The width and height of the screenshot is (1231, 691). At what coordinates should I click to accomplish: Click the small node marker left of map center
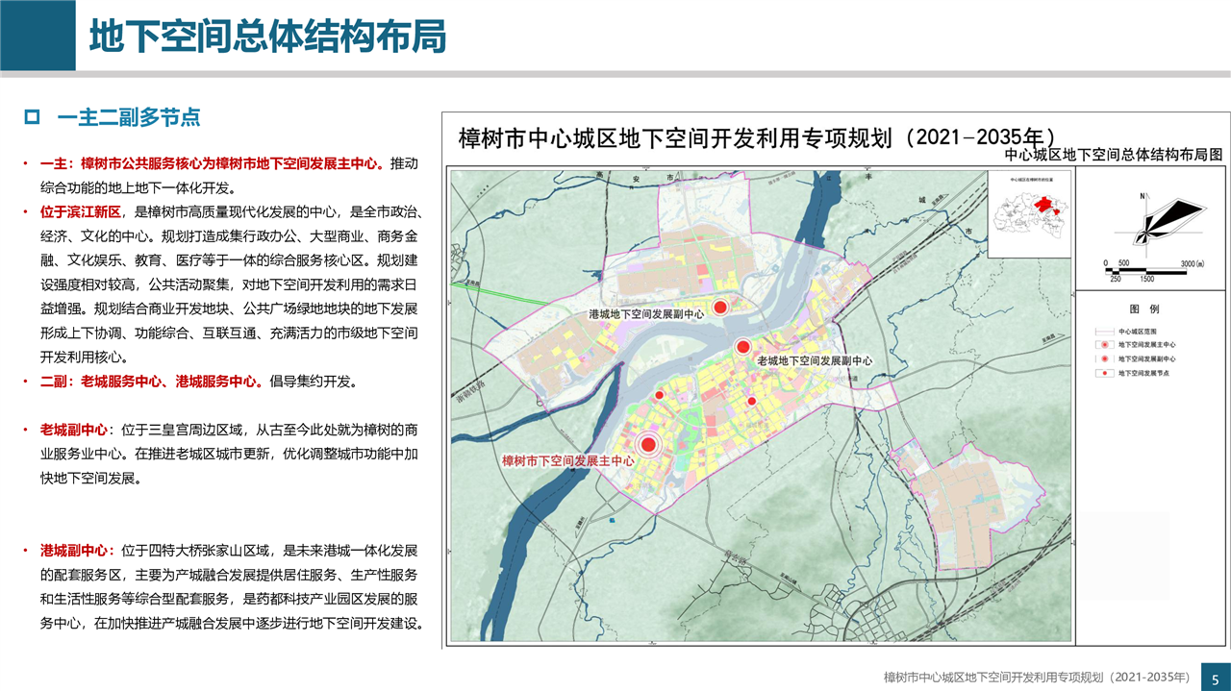[x=659, y=395]
